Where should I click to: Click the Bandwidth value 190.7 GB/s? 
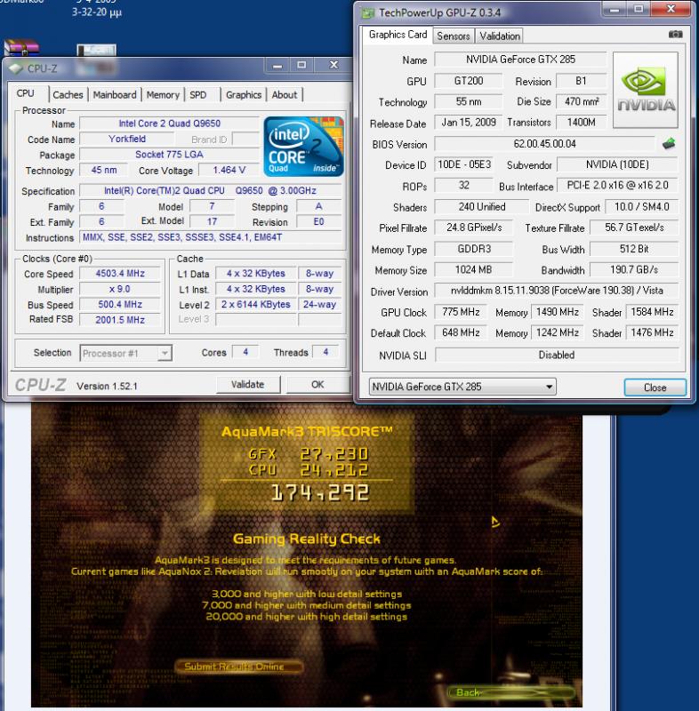[634, 270]
